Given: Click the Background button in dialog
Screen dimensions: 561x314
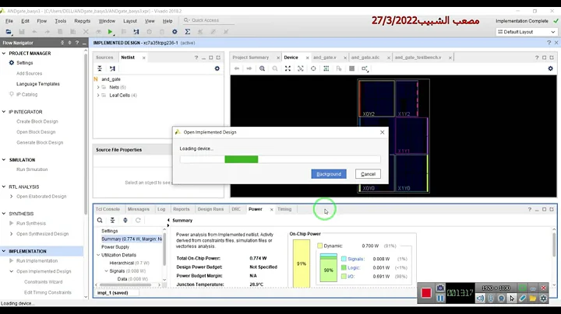Looking at the screenshot, I should (329, 174).
